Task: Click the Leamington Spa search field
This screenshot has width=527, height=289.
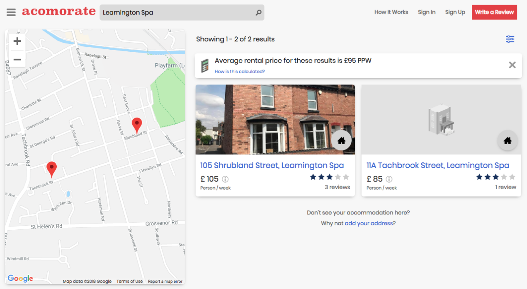Action: pyautogui.click(x=182, y=12)
